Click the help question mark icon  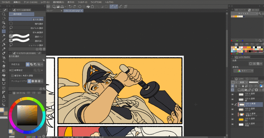click(x=126, y=7)
